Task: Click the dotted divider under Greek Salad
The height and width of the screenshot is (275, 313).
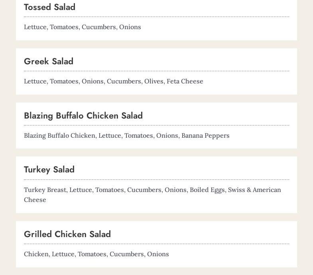Action: [x=156, y=71]
